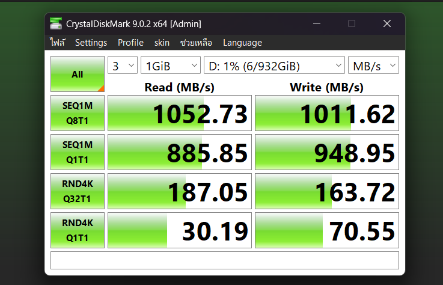Open the ช่วยเหลือ help menu
The width and height of the screenshot is (443, 285).
tap(196, 43)
